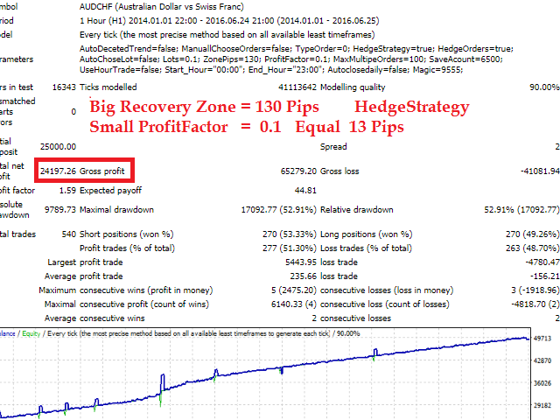Select largest loss trade value -4780.47
560x420 pixels.
[542, 262]
